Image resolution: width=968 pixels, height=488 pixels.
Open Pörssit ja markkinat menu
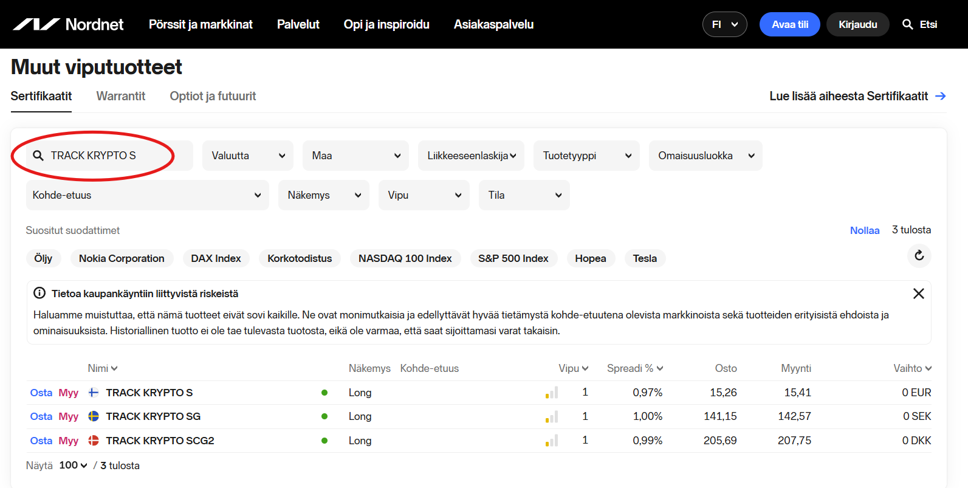point(201,24)
